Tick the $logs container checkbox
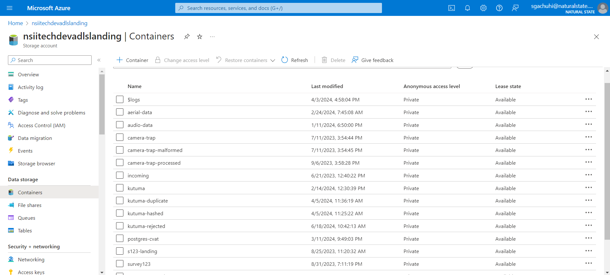Image resolution: width=610 pixels, height=275 pixels. (120, 99)
